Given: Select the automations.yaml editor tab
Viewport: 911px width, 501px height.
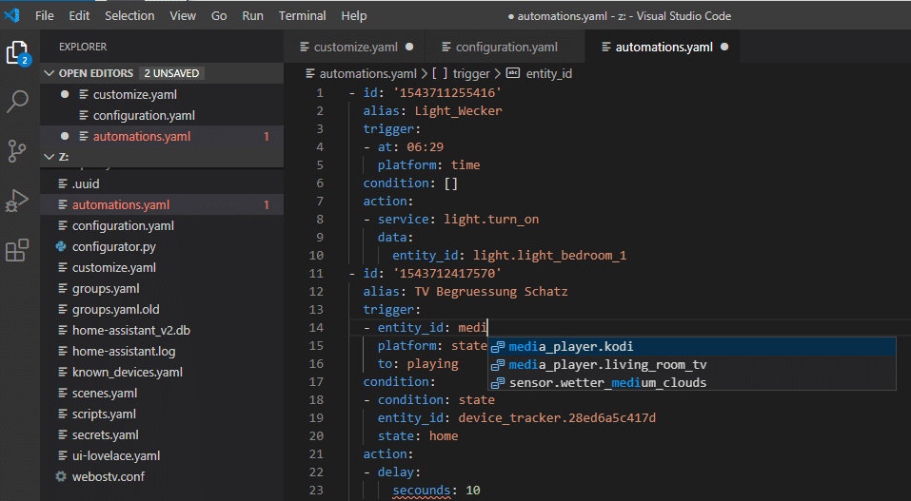Looking at the screenshot, I should pos(663,47).
